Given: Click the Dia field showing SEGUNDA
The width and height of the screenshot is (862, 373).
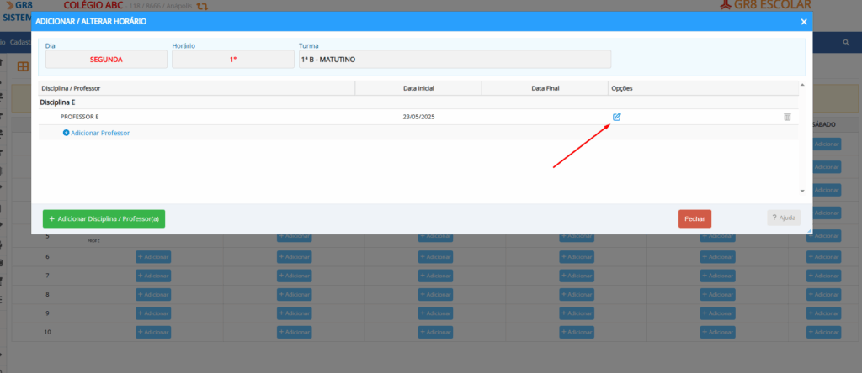Looking at the screenshot, I should coord(106,60).
